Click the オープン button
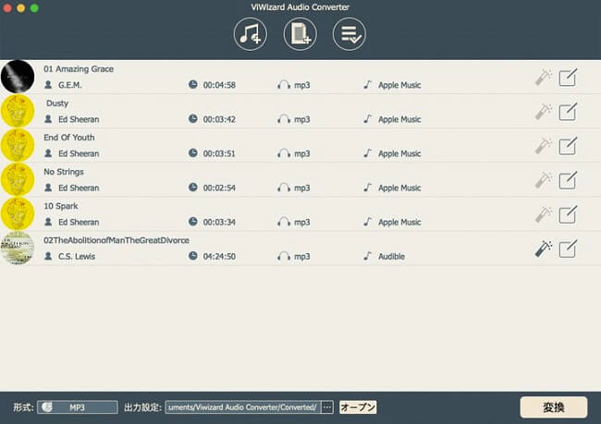601x424 pixels. (358, 407)
